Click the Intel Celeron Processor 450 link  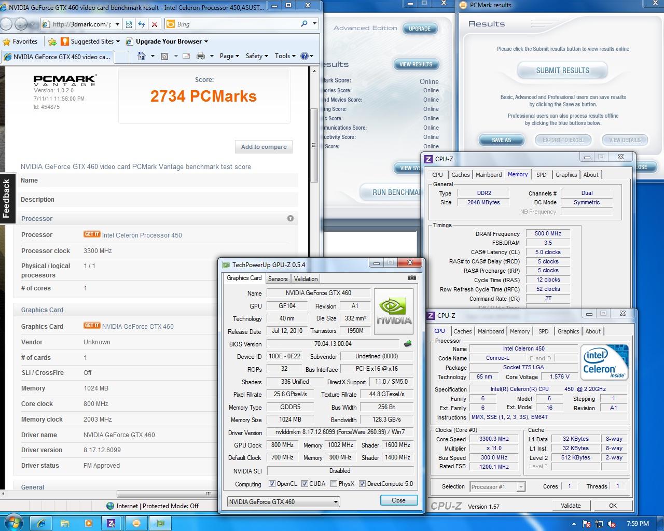click(x=142, y=235)
